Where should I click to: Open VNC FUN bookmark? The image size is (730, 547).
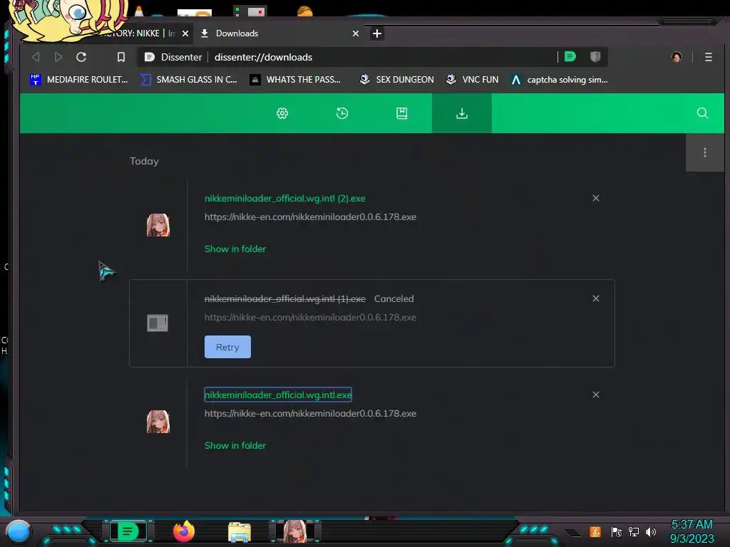pos(472,80)
